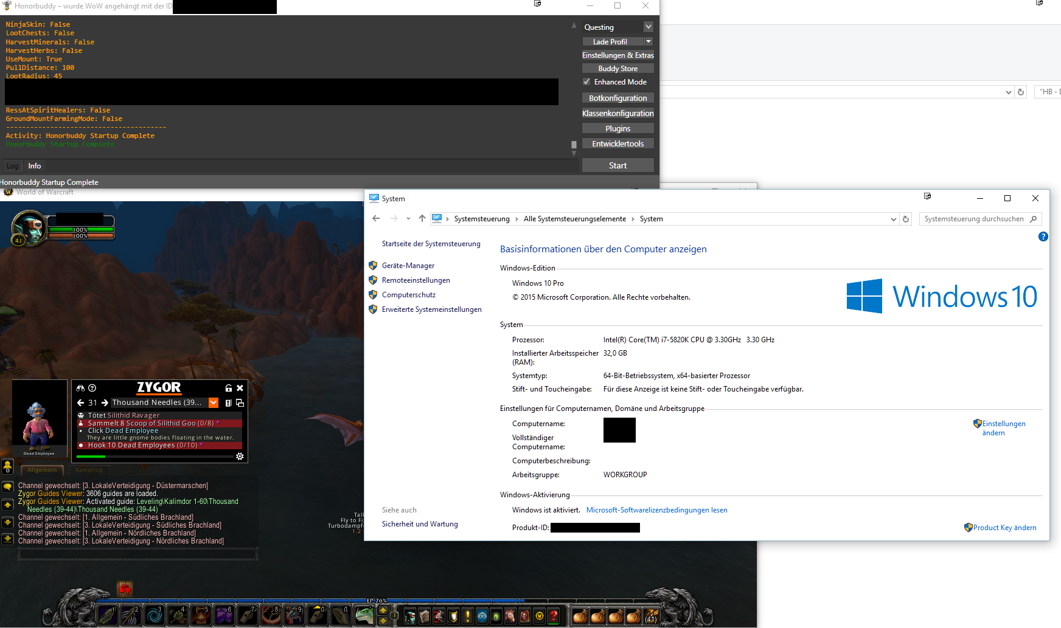Select Sammelt 8 Scoop of Silithid Goo step
The width and height of the screenshot is (1061, 628).
[x=159, y=423]
